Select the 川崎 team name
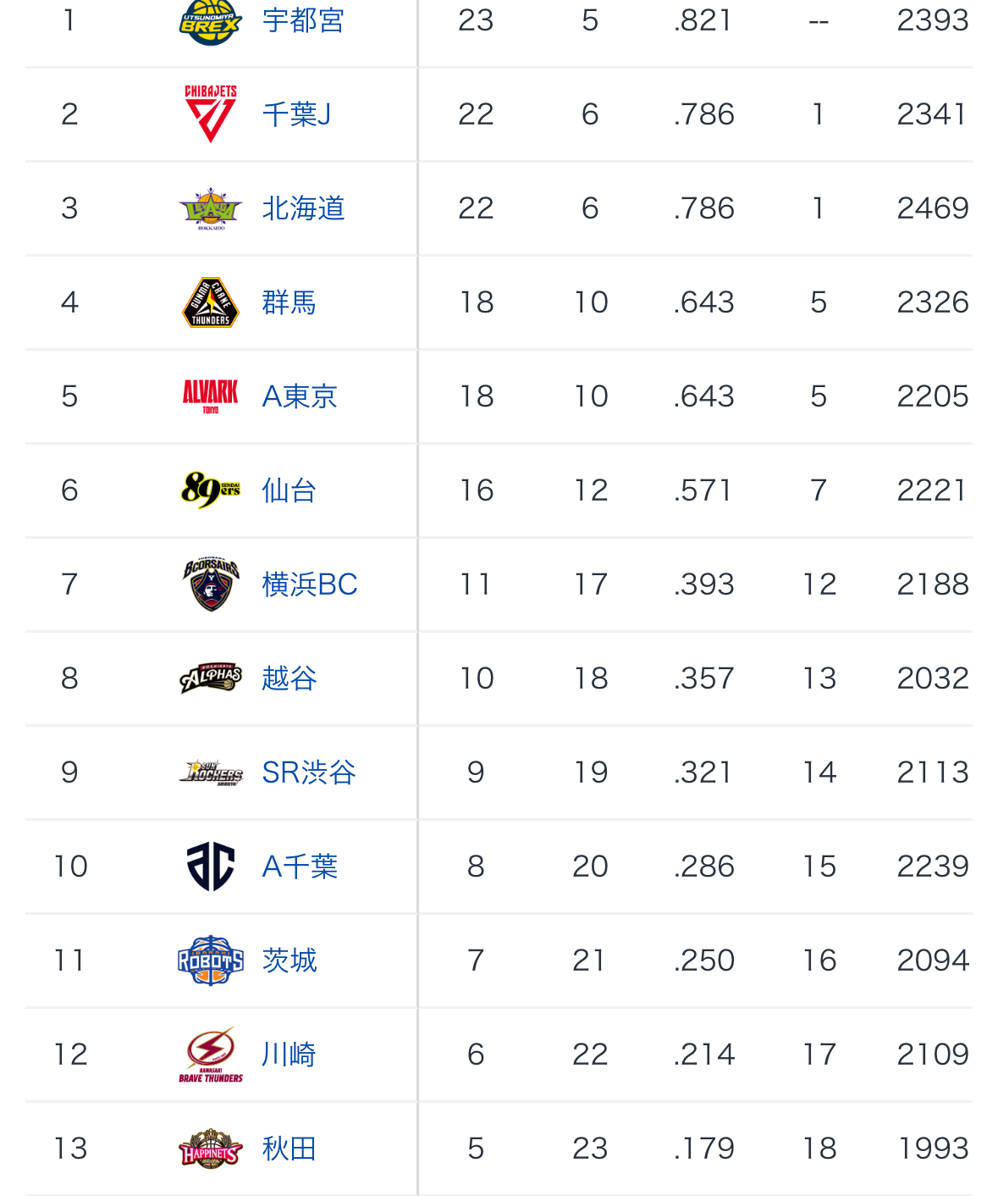This screenshot has height=1196, width=998. [x=289, y=1055]
